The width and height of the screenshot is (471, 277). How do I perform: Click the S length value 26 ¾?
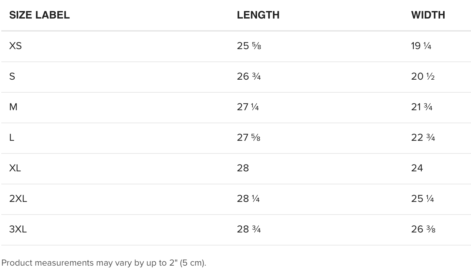[249, 76]
